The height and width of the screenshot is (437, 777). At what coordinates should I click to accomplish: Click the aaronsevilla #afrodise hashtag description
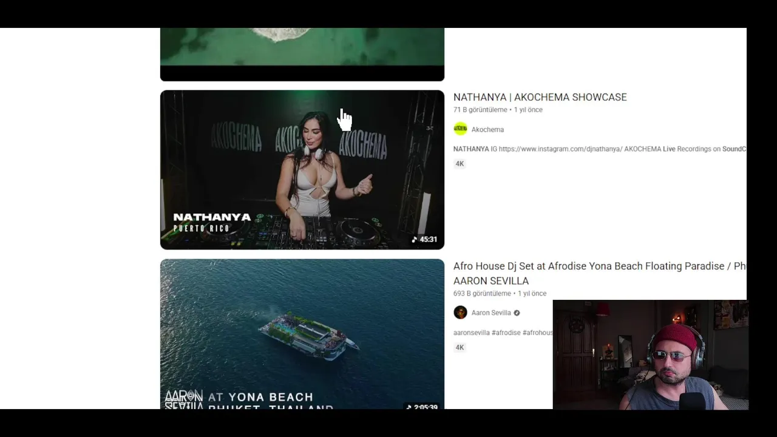coord(503,333)
